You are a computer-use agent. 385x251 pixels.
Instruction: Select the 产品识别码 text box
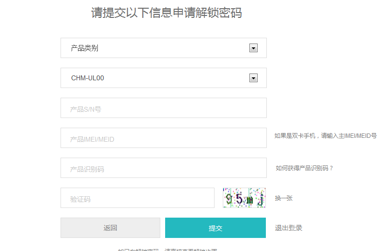click(163, 168)
